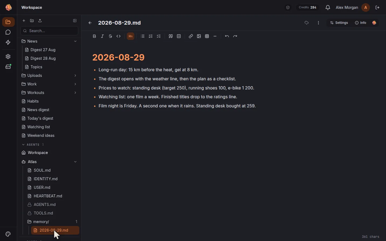Screen dimensions: 386x241
Task: Focus the sidebar Search field
Action: [49, 31]
